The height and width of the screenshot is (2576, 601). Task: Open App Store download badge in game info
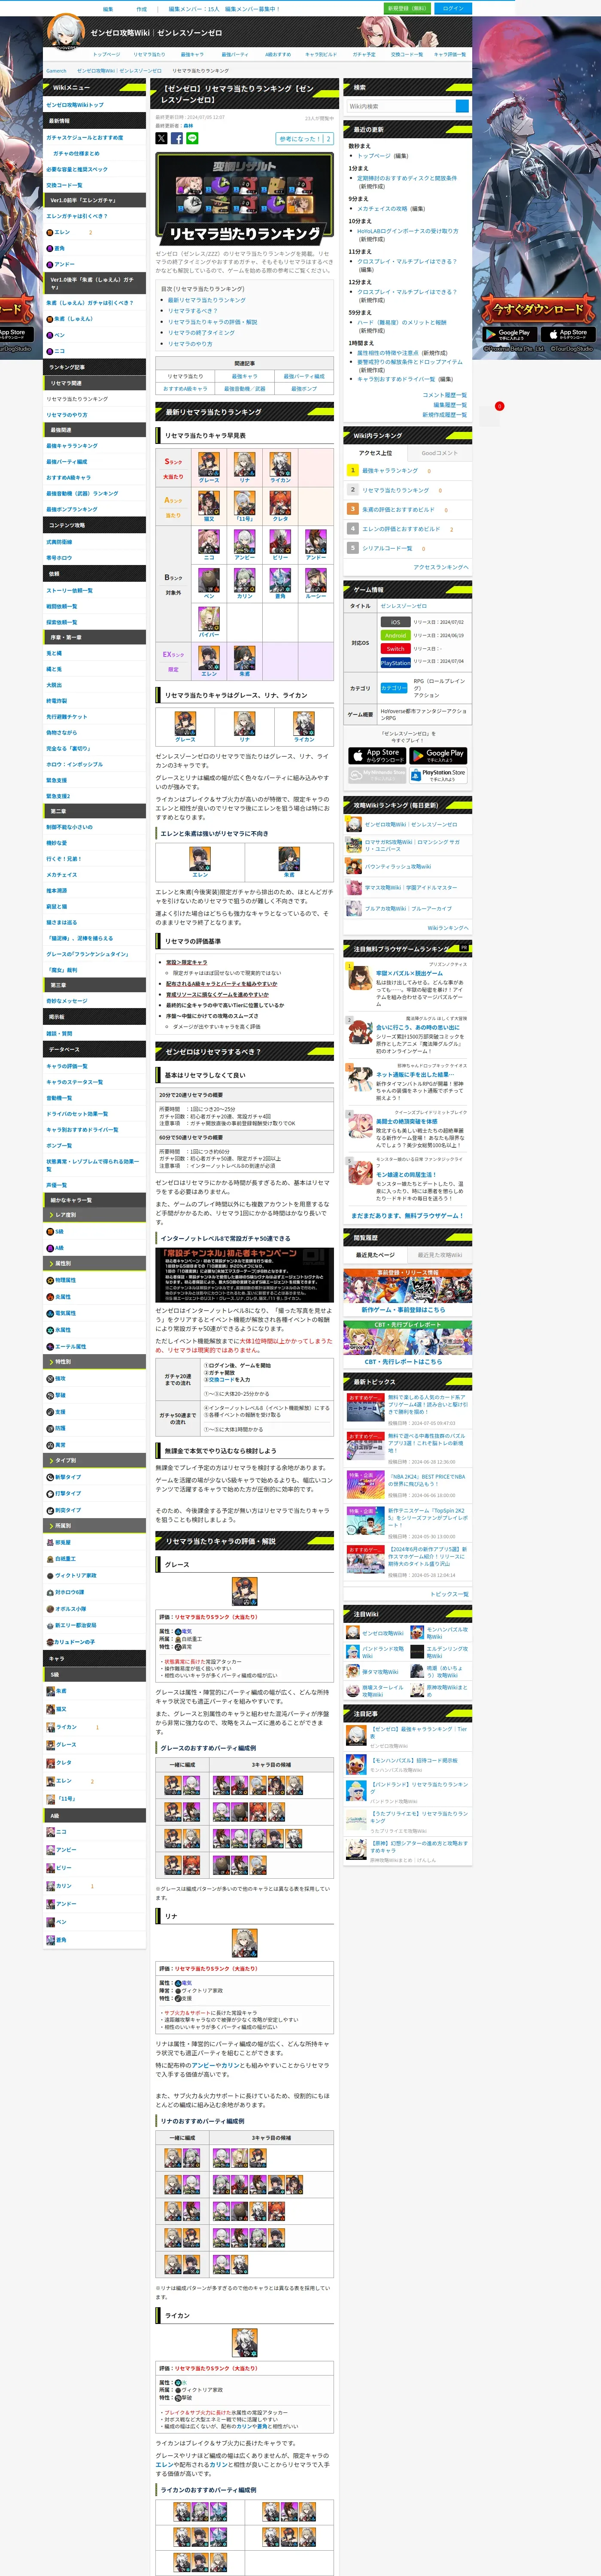(x=376, y=755)
